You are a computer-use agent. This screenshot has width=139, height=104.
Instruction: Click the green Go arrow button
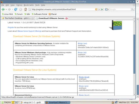(102, 9)
